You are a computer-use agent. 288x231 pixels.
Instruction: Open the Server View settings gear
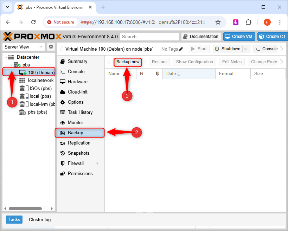pos(51,47)
